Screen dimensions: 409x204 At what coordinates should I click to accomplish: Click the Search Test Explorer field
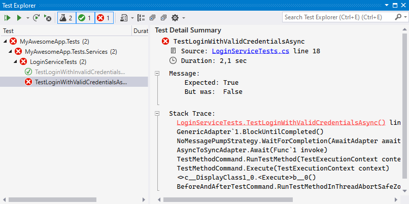[x=337, y=17]
